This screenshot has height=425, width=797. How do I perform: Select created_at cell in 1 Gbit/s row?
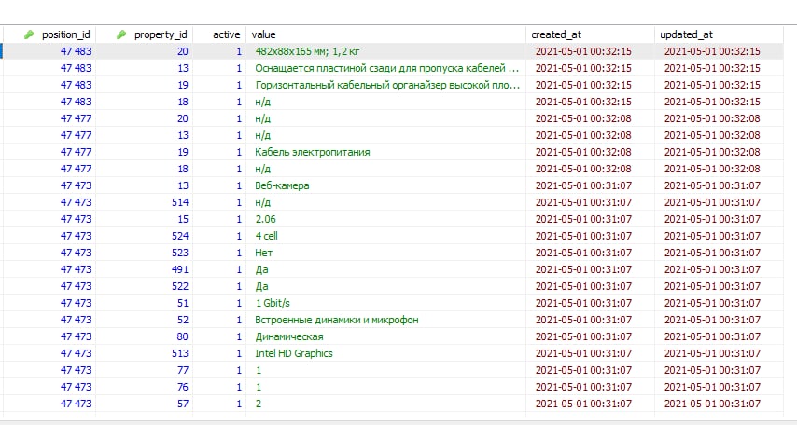(590, 303)
